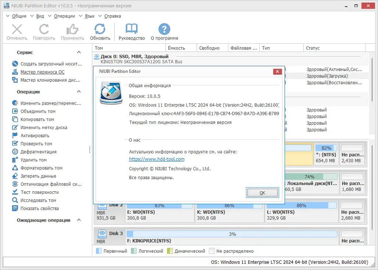Click the Не распределено legend swatch
Viewport: 378px width, 270px height.
[212, 251]
